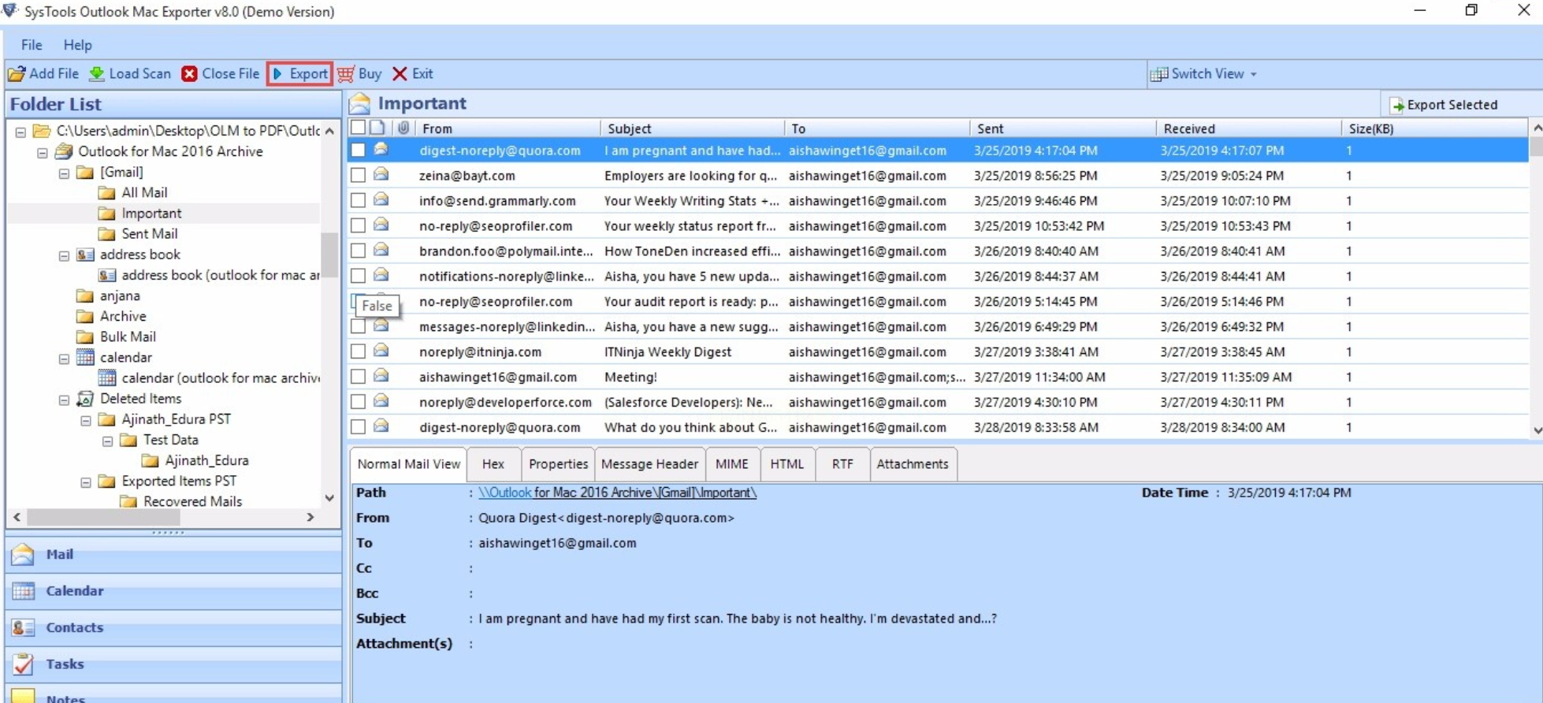Click the Buy cart icon
Image resolution: width=1543 pixels, height=703 pixels.
coord(346,74)
